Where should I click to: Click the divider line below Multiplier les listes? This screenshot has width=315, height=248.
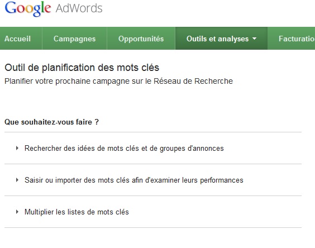coord(153,228)
